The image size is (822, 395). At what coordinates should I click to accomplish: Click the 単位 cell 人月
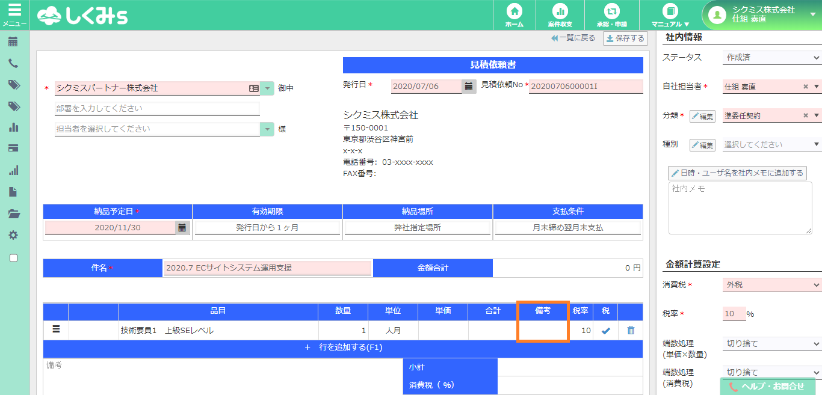coord(393,330)
